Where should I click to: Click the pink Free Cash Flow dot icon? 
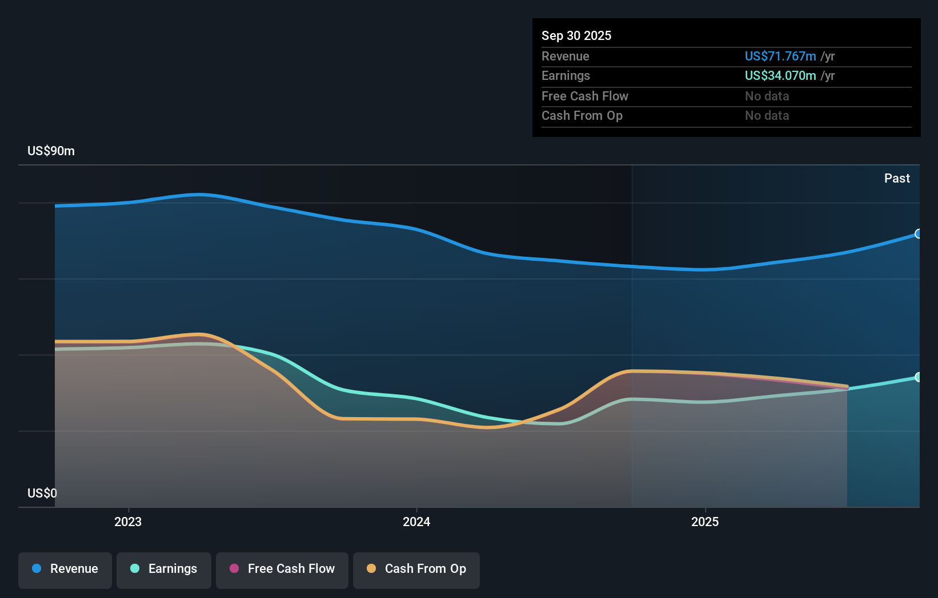coord(234,569)
